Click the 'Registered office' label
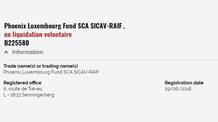218x122 pixels. click(22, 83)
